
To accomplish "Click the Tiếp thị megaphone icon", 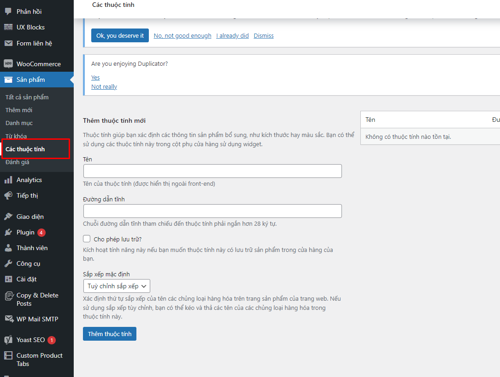I will coord(8,195).
